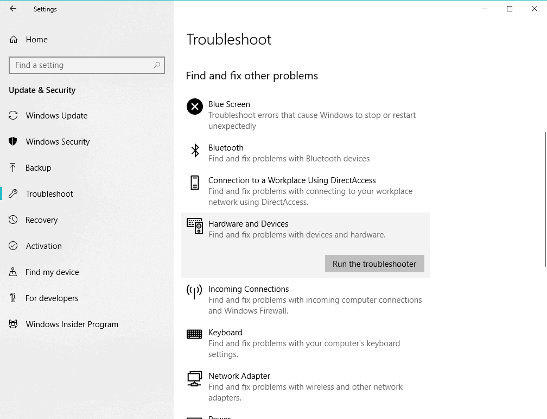Click the Keyboard troubleshooter icon
The width and height of the screenshot is (547, 419).
click(x=194, y=334)
